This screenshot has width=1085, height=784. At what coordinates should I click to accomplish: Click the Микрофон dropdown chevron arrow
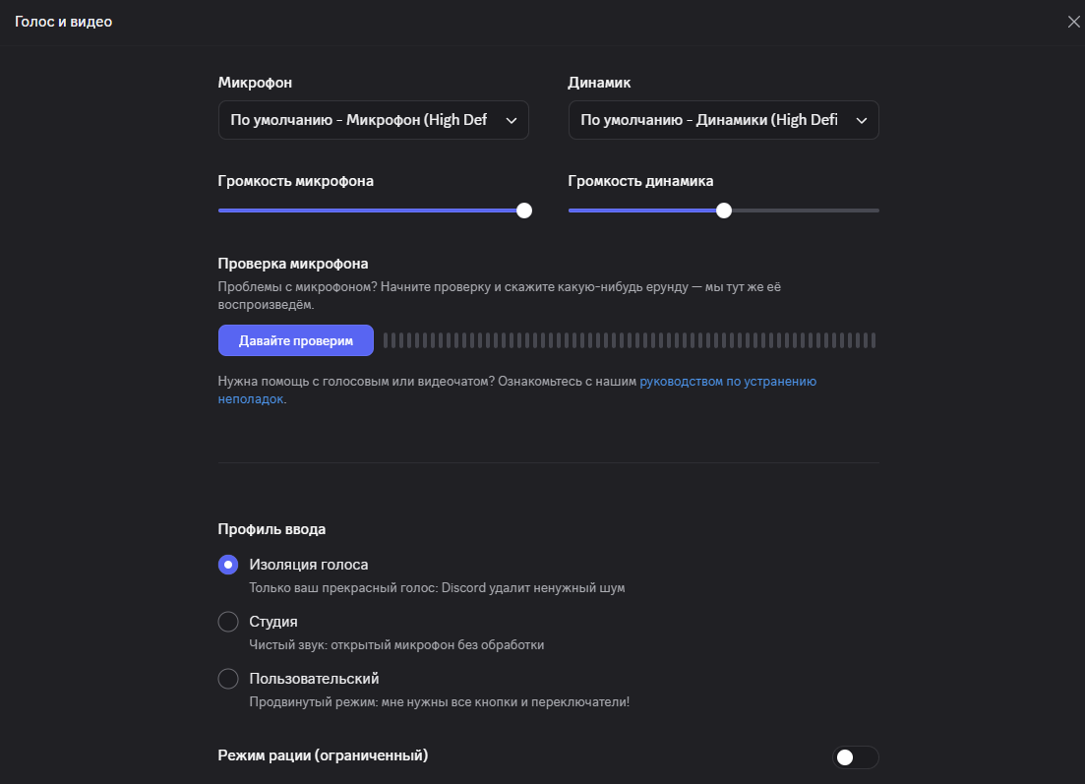[x=511, y=120]
